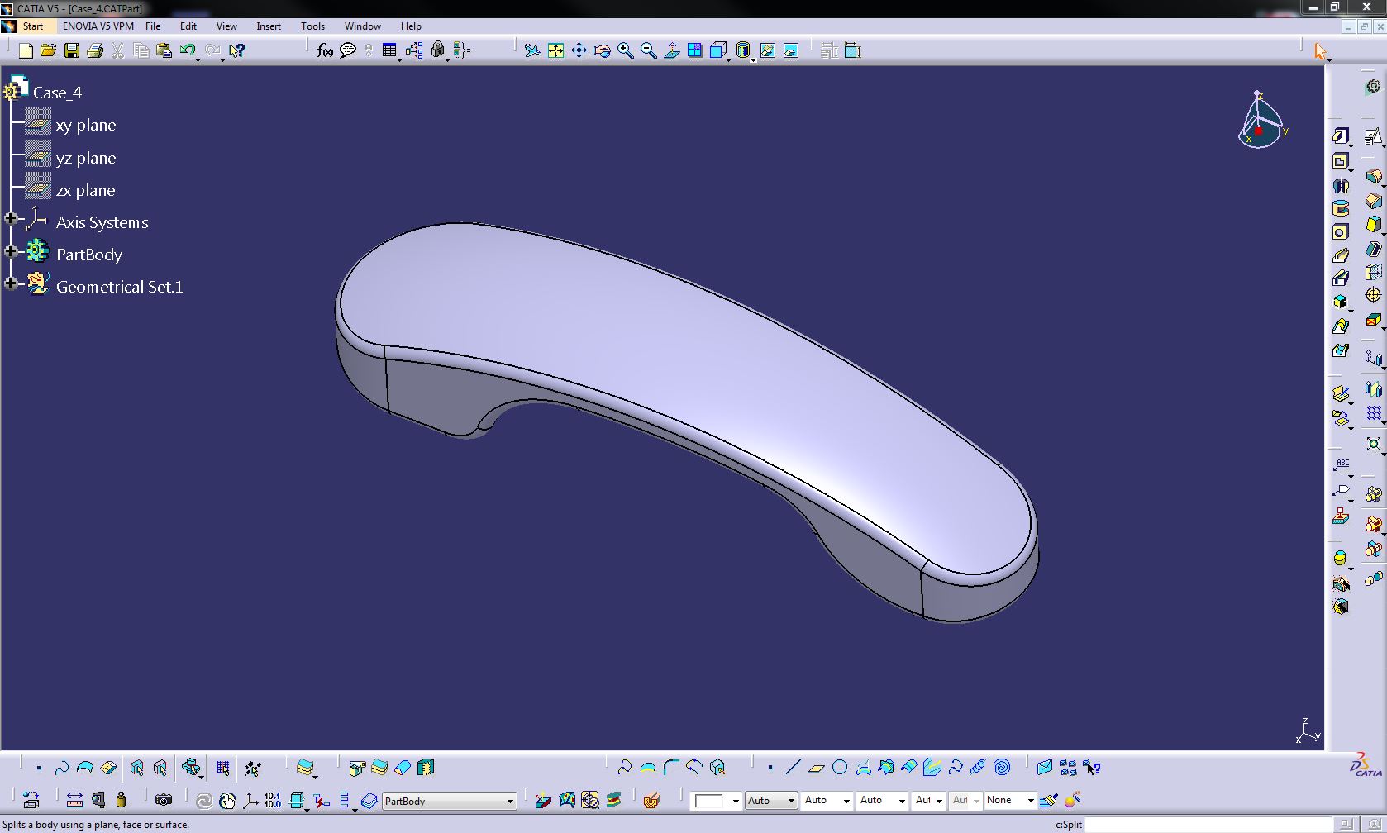Select the Hole feature tool
This screenshot has height=833, width=1387.
click(1341, 232)
